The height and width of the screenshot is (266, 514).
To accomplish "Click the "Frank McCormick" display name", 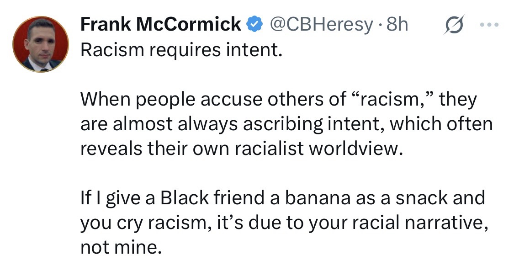I will pos(161,24).
